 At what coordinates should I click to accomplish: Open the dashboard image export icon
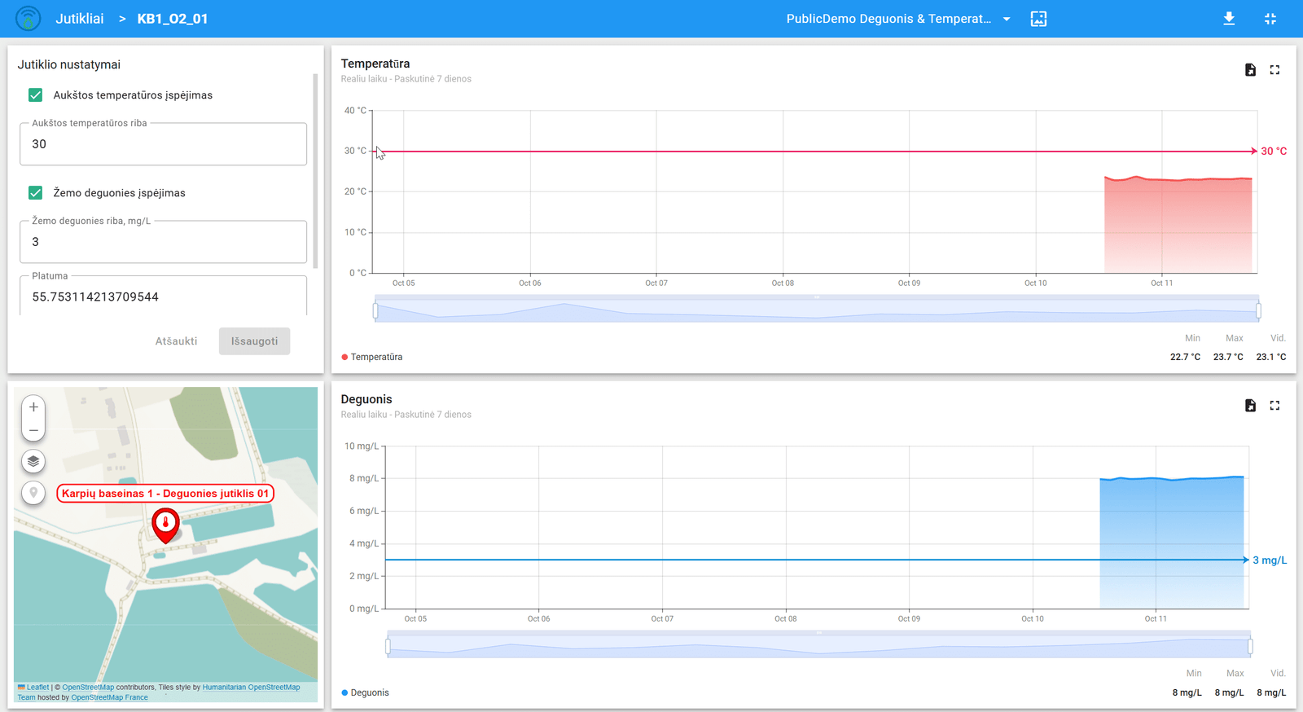[1038, 19]
